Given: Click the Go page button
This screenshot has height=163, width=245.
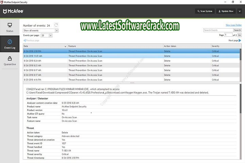Looking at the screenshot, I should click(240, 35).
